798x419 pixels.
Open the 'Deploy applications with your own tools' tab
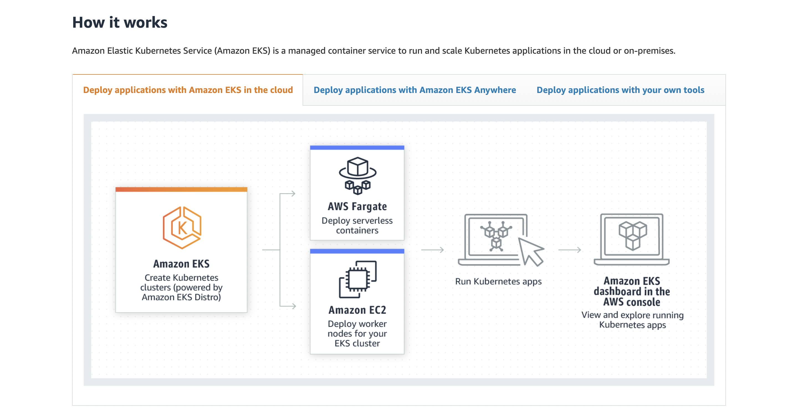coord(620,90)
